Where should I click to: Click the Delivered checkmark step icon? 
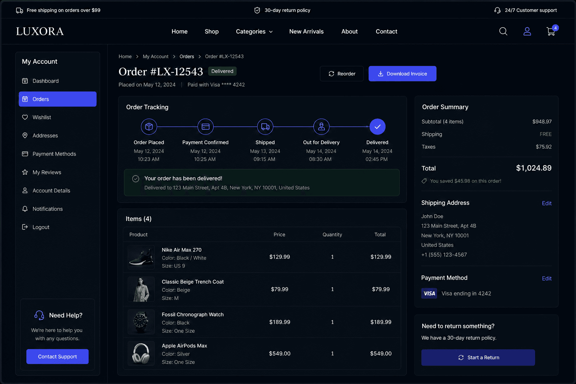(x=378, y=127)
